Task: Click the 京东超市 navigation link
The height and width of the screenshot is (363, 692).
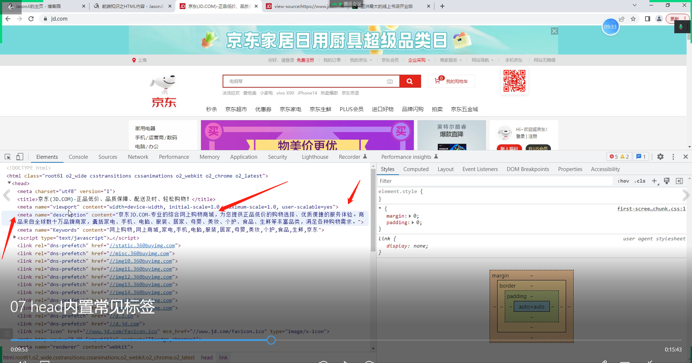Action: click(x=236, y=109)
